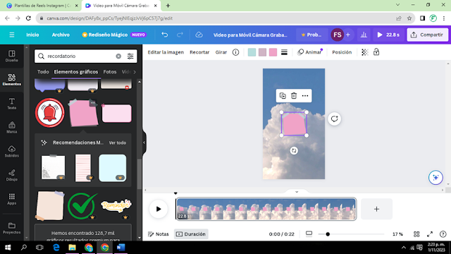Open search filters icon
This screenshot has height=254, width=451.
pyautogui.click(x=130, y=56)
